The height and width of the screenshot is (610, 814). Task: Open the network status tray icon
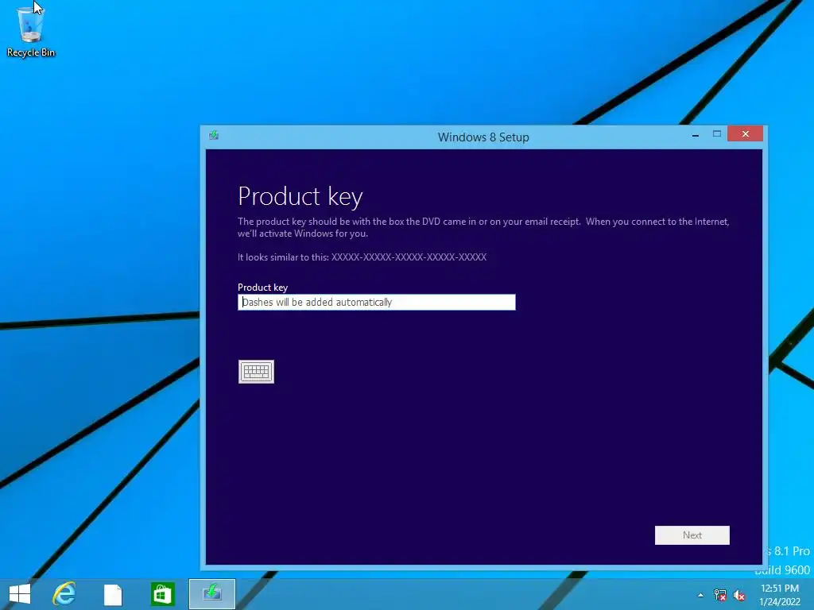(720, 595)
